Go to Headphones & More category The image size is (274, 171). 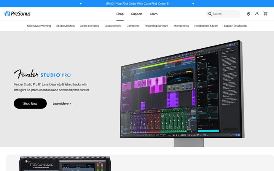point(206,26)
